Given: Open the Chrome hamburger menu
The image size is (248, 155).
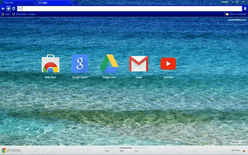Looking at the screenshot, I should coord(245,8).
